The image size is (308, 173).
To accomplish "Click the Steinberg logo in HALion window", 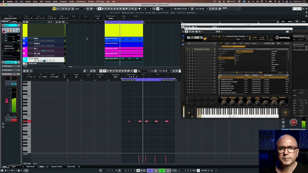I will click(283, 37).
